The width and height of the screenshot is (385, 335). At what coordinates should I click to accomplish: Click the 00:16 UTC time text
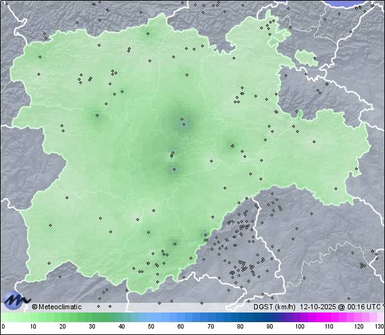363,307
